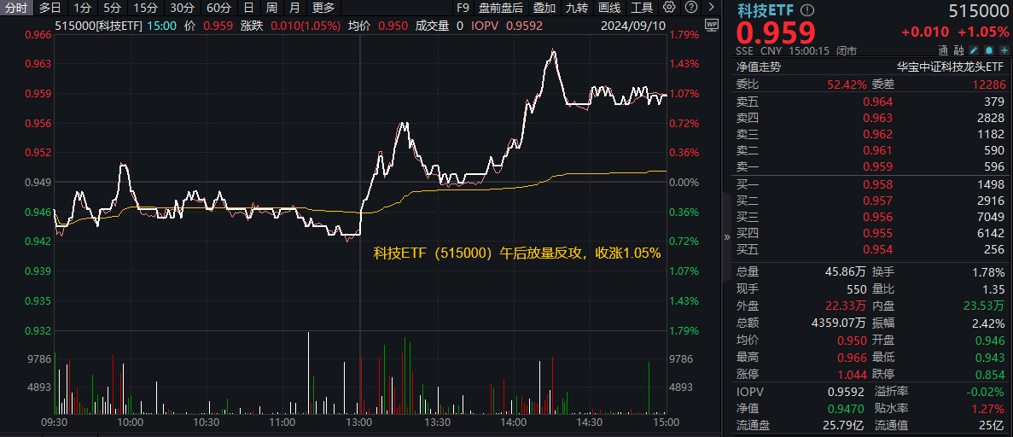
Task: Click the 买四 price 0.955
Action: pyautogui.click(x=878, y=233)
